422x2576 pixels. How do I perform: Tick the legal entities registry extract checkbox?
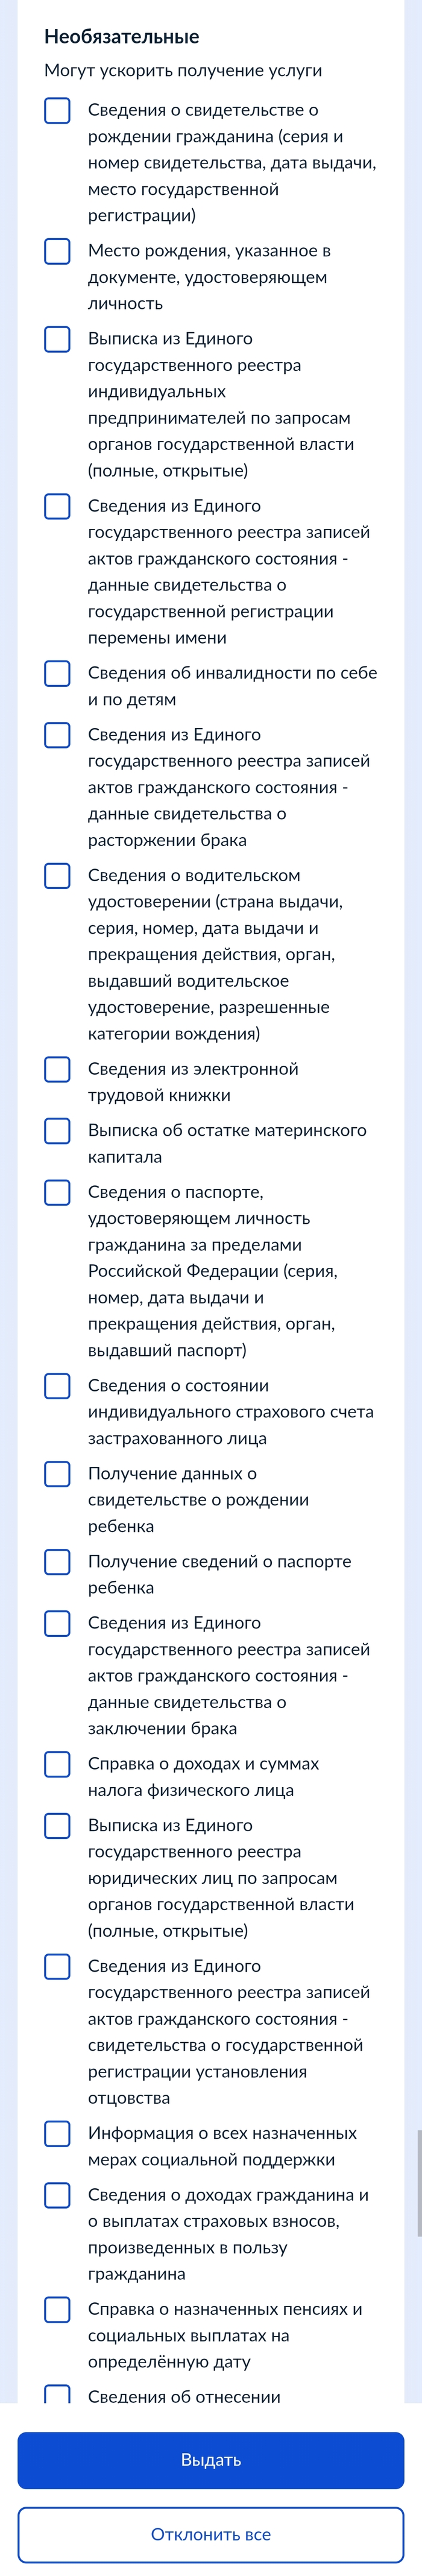tap(57, 1826)
